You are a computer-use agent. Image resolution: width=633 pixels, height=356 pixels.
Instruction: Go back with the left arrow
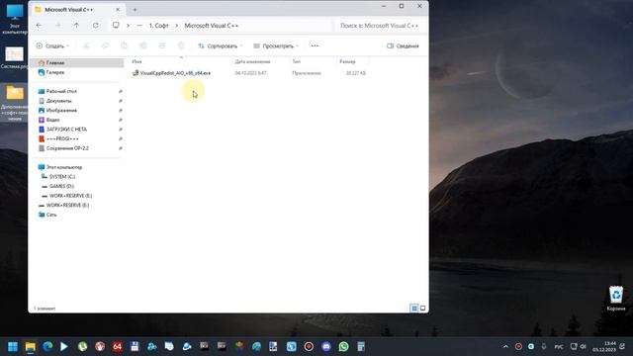tap(39, 26)
